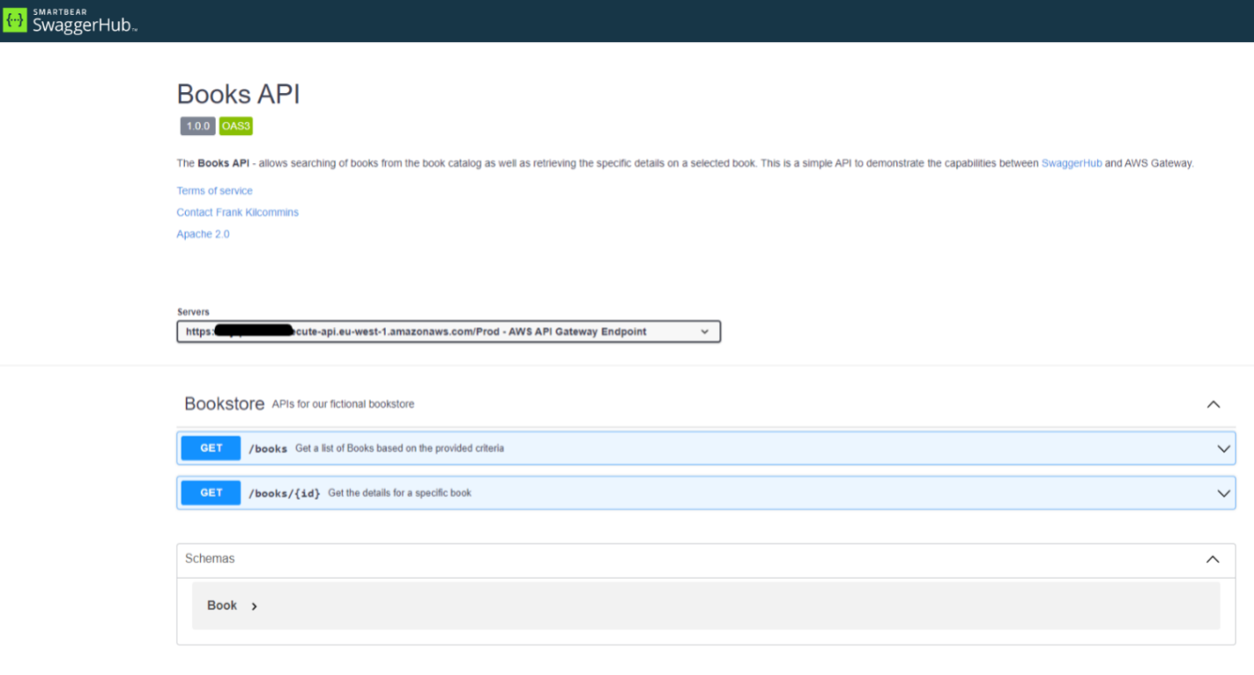Viewport: 1254px width, 675px height.
Task: Click the /books/{id} endpoint path
Action: [x=284, y=494]
